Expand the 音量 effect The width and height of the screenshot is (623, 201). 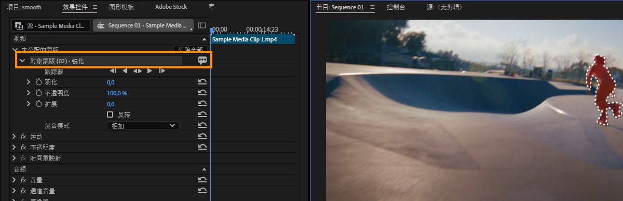pos(14,180)
